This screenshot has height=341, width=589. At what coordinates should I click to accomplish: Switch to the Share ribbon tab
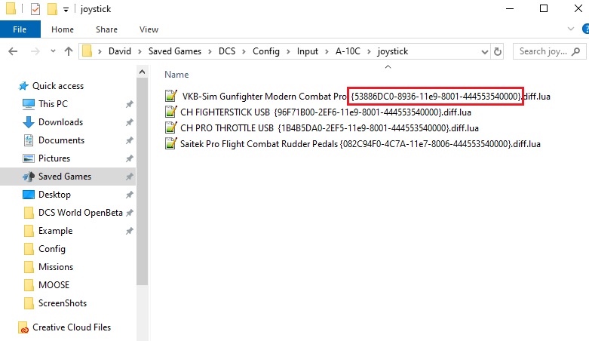point(106,29)
